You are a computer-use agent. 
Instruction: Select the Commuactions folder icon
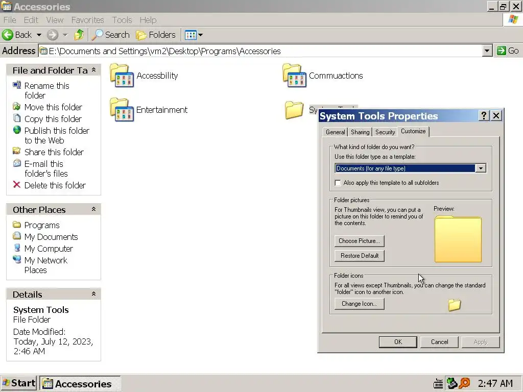(x=294, y=76)
